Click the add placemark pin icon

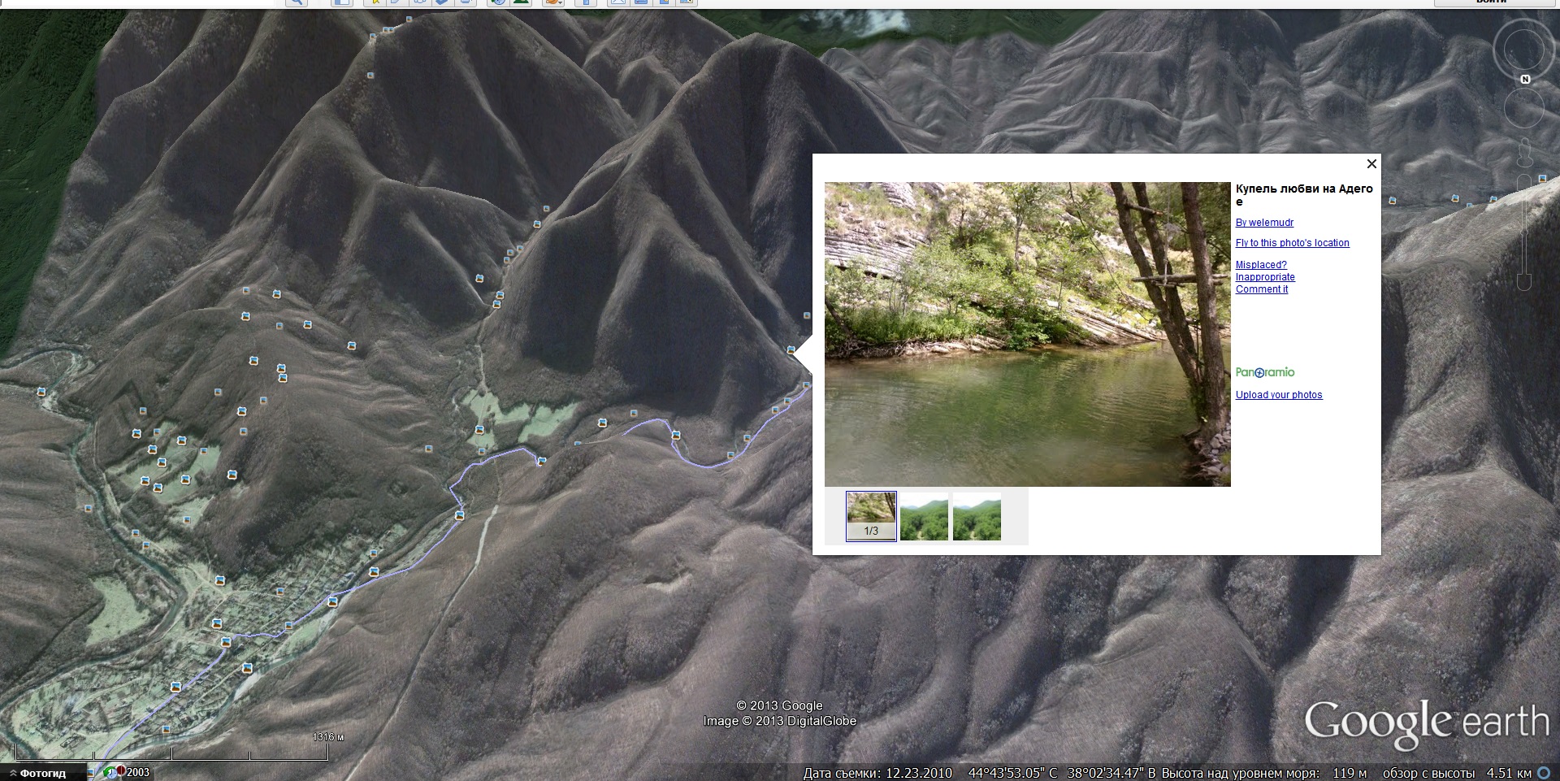pyautogui.click(x=375, y=2)
